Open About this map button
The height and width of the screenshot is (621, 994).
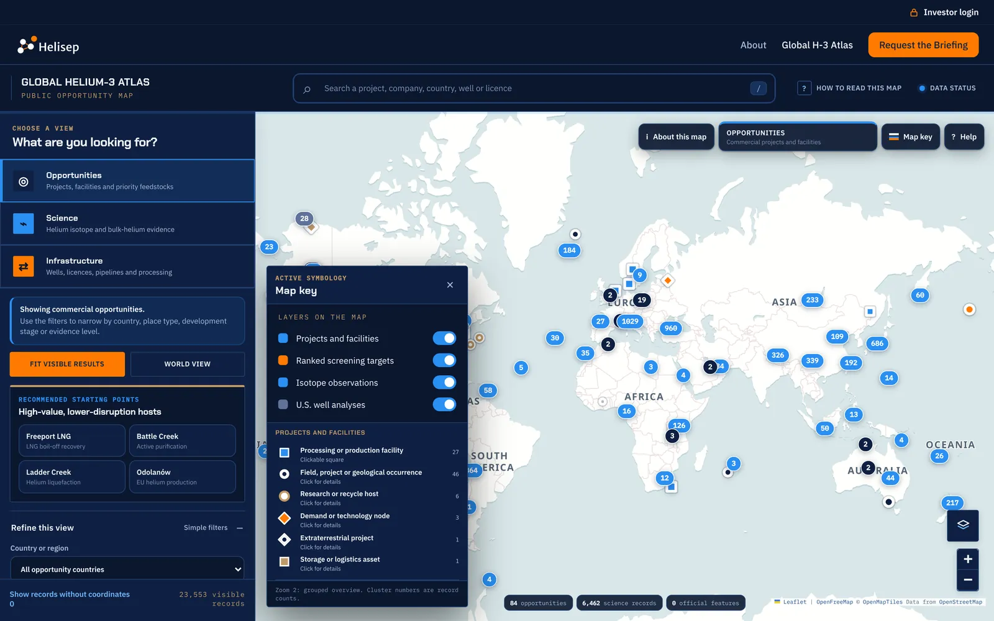pos(676,137)
